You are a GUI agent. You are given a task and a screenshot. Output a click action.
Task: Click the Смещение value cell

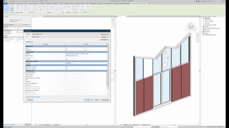[x=86, y=50]
